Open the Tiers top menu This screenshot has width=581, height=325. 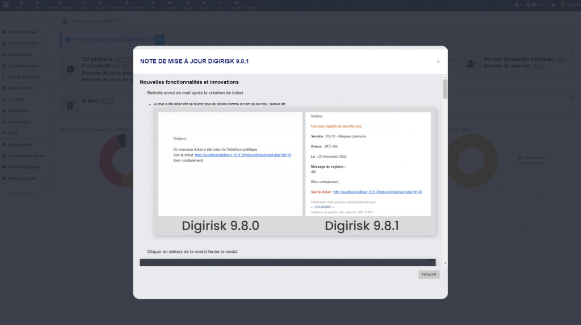(37, 5)
